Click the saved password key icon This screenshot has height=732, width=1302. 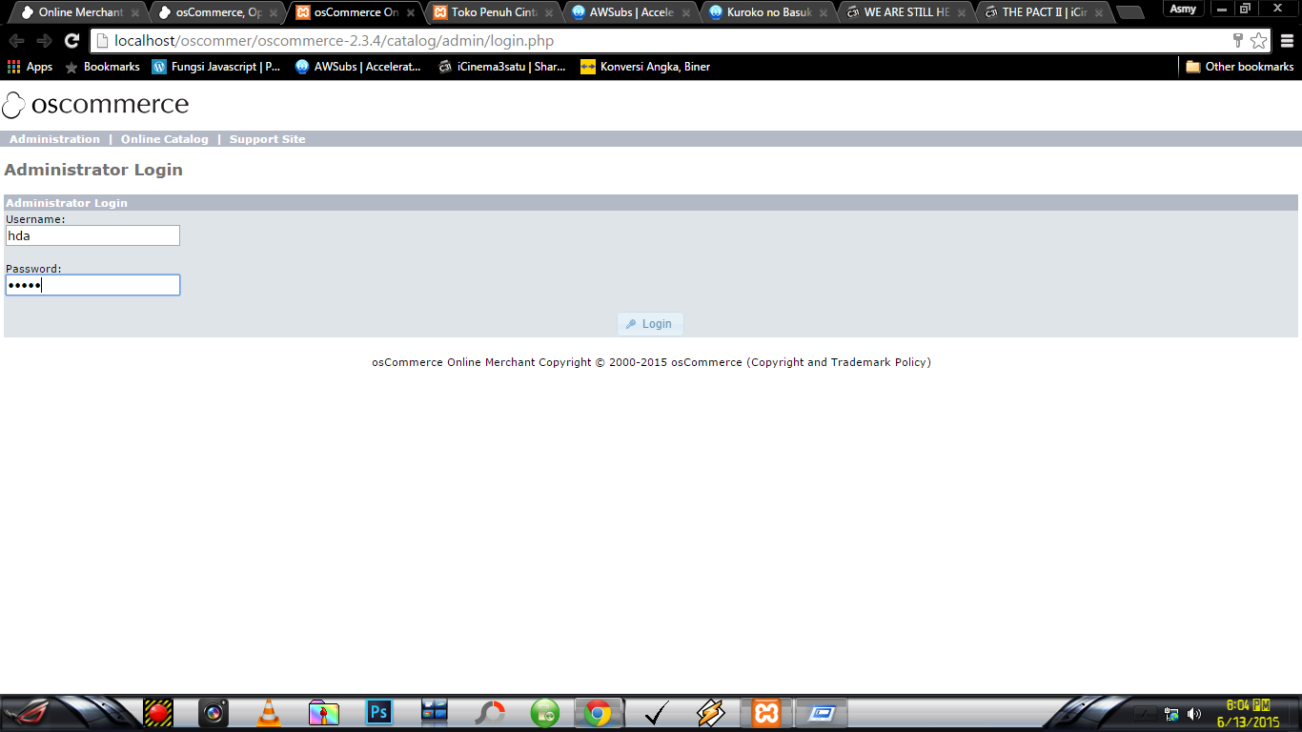[x=1238, y=41]
